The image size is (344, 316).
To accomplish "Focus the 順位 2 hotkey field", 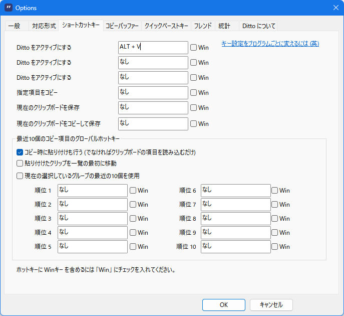I will (x=92, y=205).
